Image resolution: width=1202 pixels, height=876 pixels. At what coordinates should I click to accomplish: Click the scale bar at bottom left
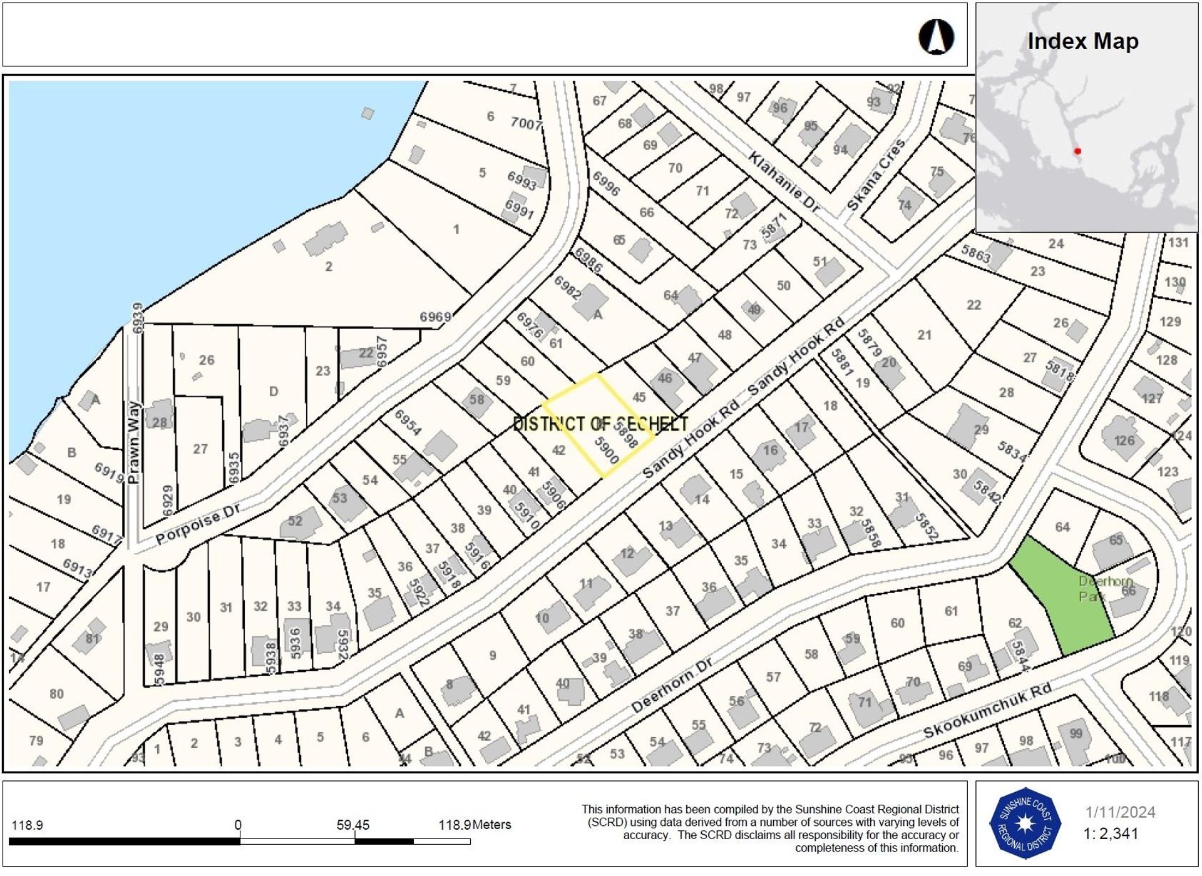[240, 842]
